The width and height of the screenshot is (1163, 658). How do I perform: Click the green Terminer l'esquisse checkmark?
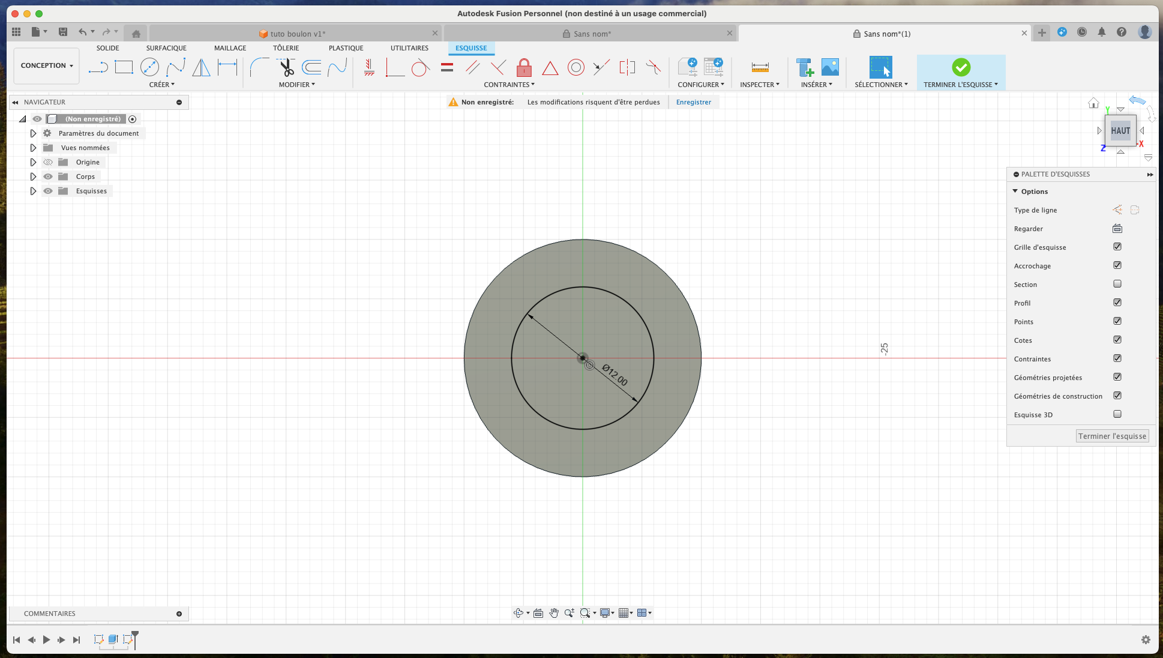[961, 67]
